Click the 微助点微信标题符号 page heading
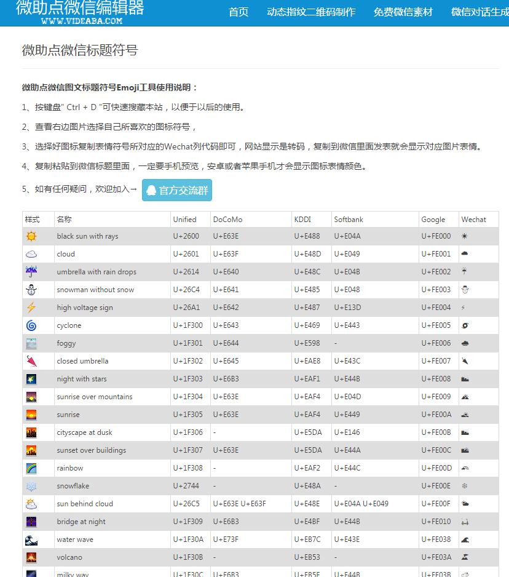Screen dimensions: 509x577 (80, 50)
